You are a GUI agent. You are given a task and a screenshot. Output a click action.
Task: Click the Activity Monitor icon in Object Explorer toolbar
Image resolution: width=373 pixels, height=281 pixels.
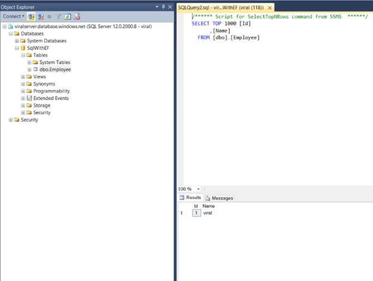[x=77, y=16]
